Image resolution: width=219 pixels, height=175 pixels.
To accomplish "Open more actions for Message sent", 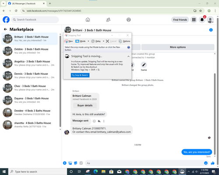I will [x=104, y=121].
